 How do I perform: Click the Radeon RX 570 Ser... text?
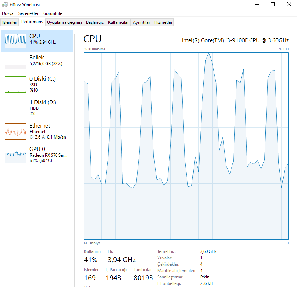click(x=49, y=155)
